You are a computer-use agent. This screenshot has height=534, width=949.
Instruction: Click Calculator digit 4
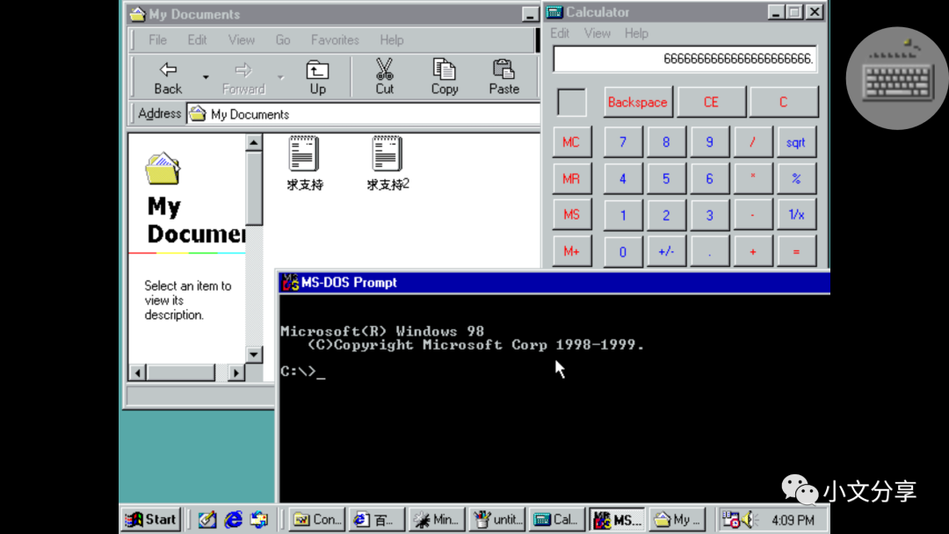click(x=623, y=178)
